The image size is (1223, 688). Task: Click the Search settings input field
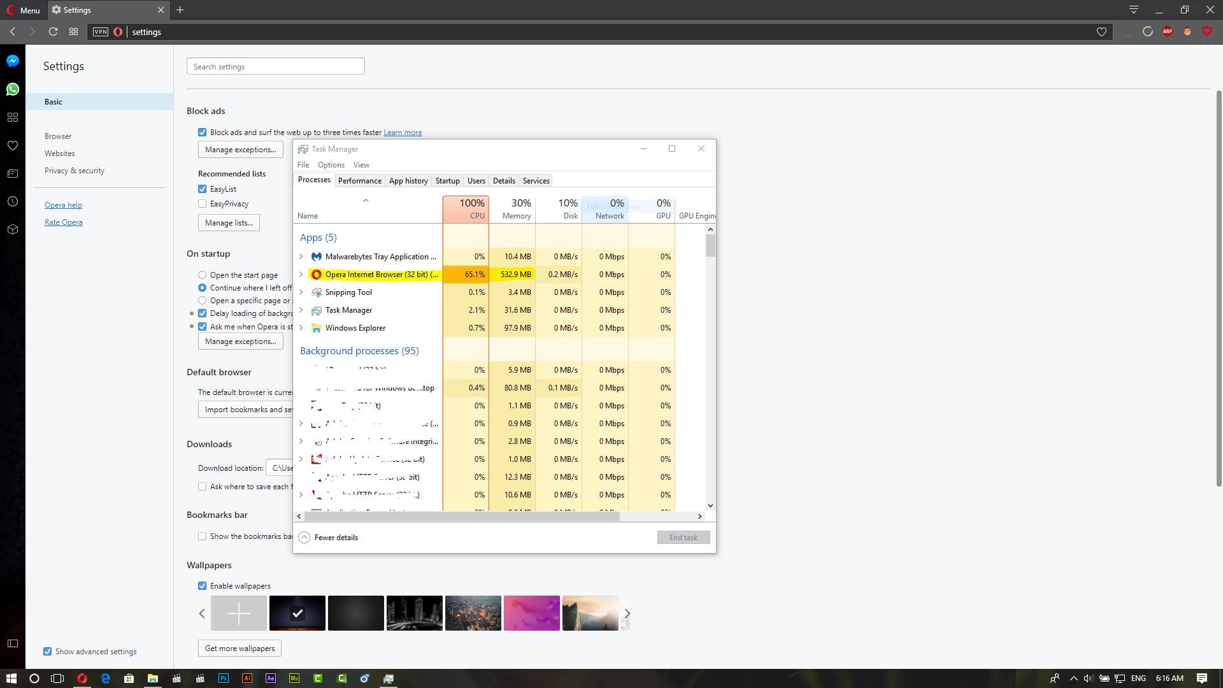pyautogui.click(x=276, y=66)
